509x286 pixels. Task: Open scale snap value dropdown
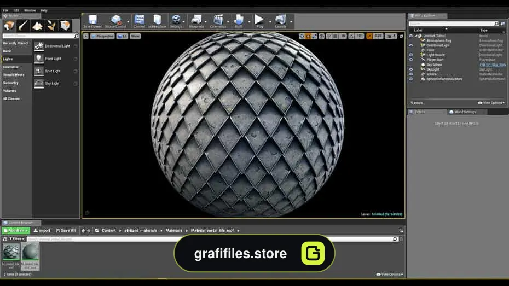[378, 36]
